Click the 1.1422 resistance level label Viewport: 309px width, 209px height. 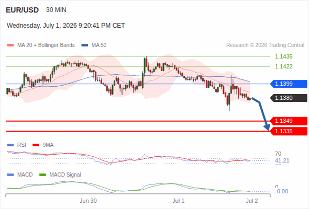click(283, 66)
